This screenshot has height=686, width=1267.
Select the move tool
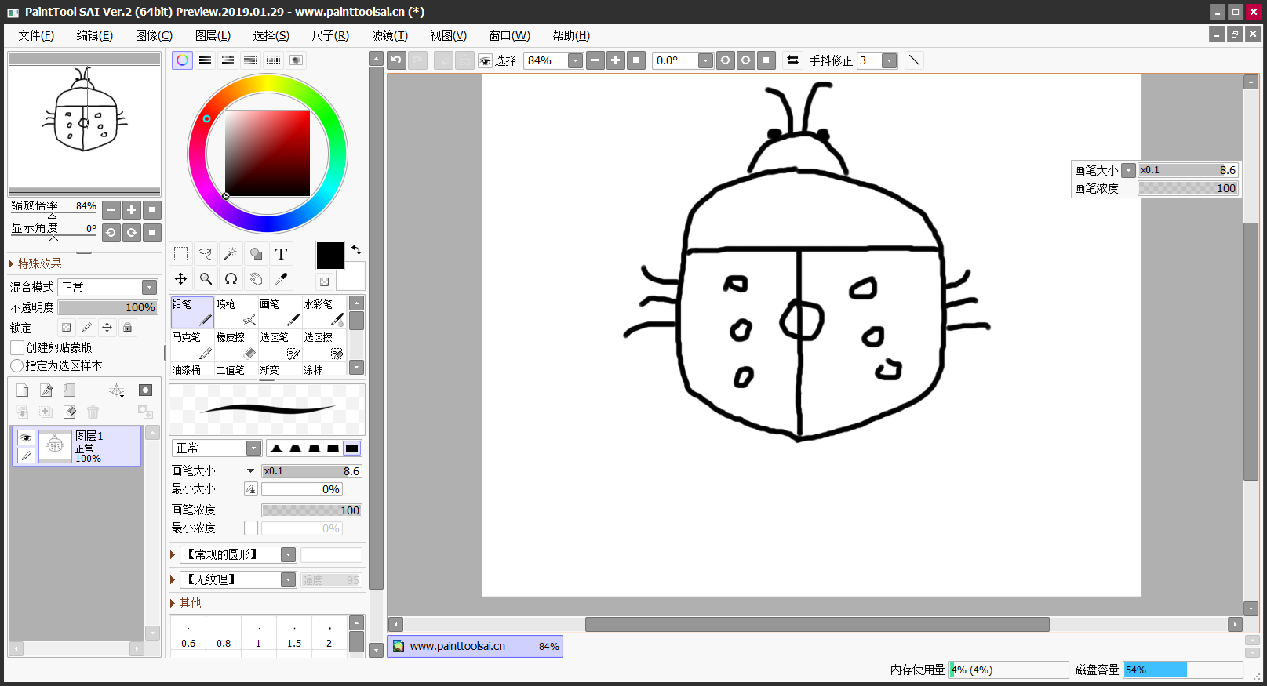point(180,279)
